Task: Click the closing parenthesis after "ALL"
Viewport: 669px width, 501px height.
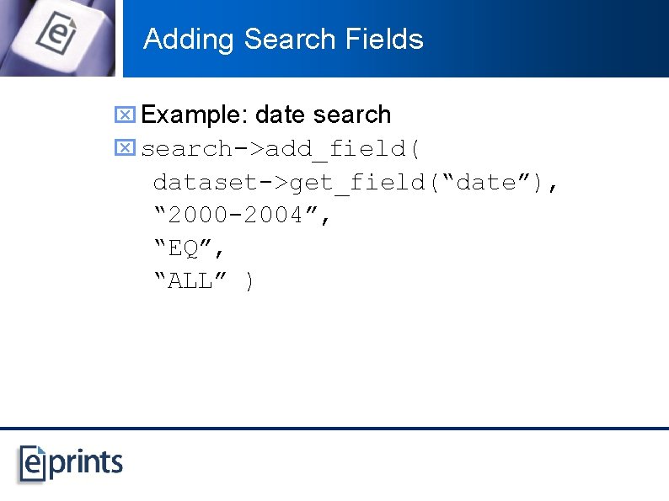Action: coord(249,282)
